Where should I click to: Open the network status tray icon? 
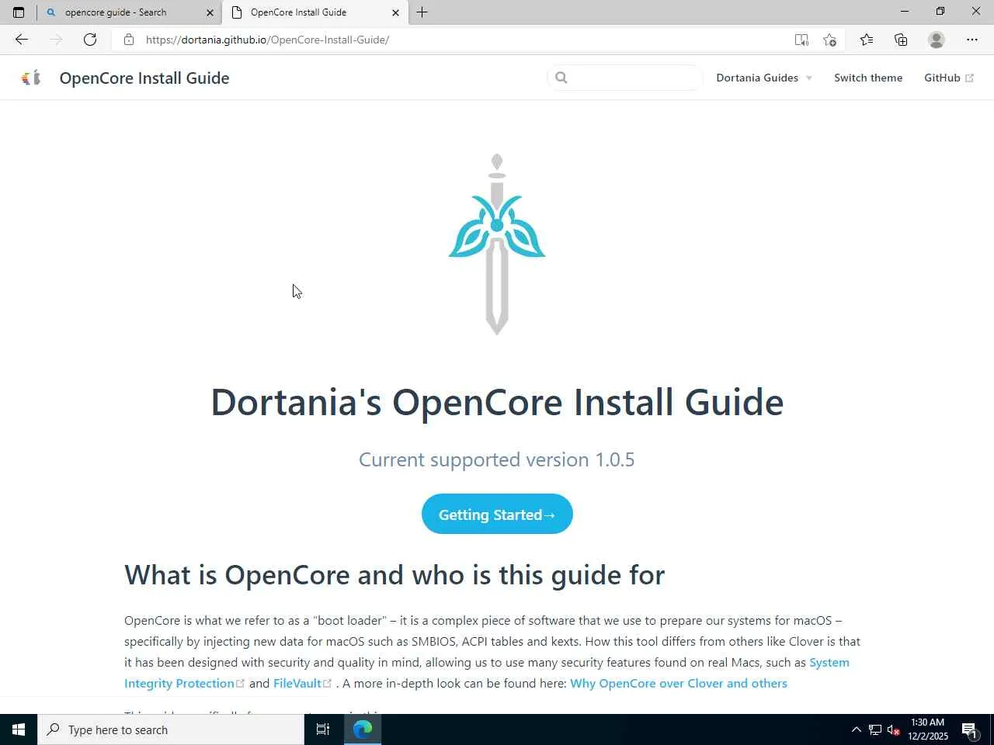pyautogui.click(x=875, y=729)
